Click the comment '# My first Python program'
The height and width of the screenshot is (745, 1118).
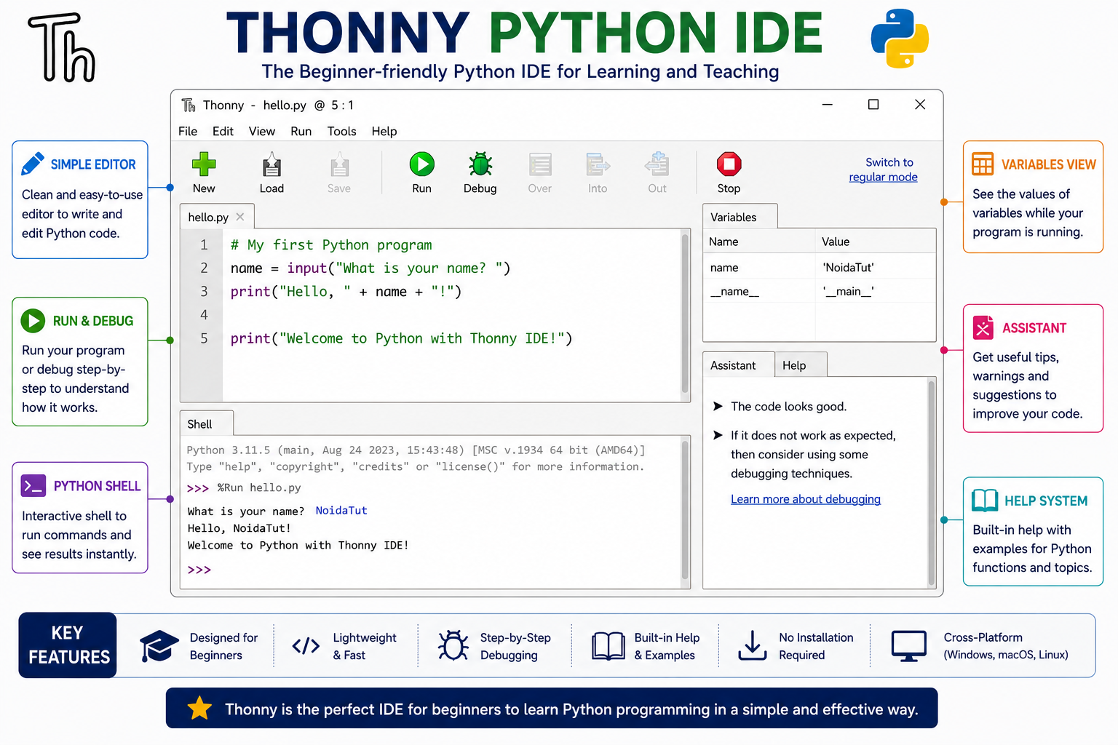click(331, 245)
